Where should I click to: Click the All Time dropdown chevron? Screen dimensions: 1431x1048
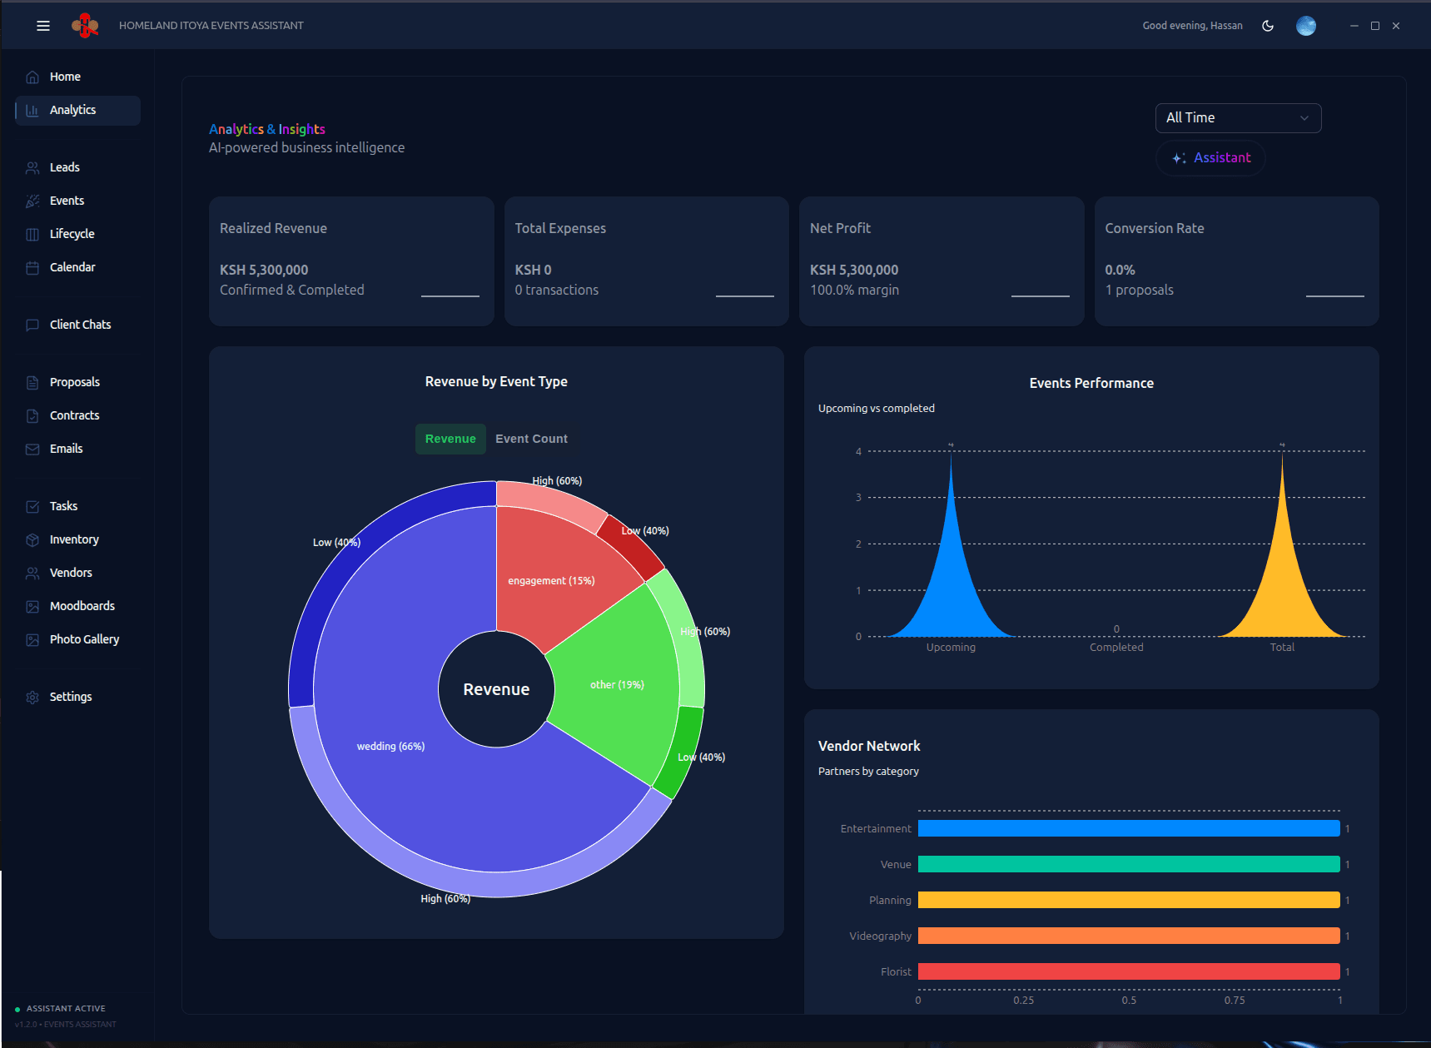1304,118
